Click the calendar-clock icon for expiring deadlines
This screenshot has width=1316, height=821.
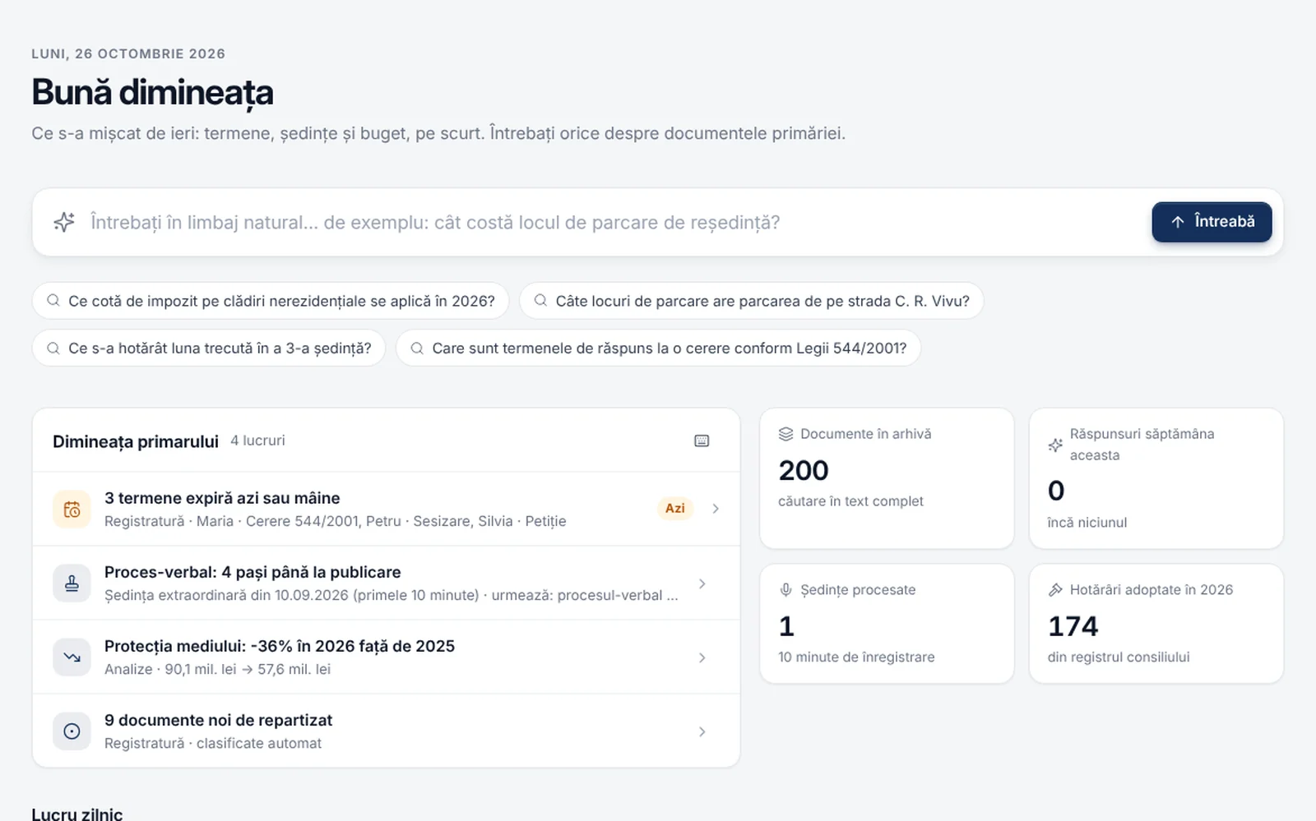pyautogui.click(x=72, y=510)
